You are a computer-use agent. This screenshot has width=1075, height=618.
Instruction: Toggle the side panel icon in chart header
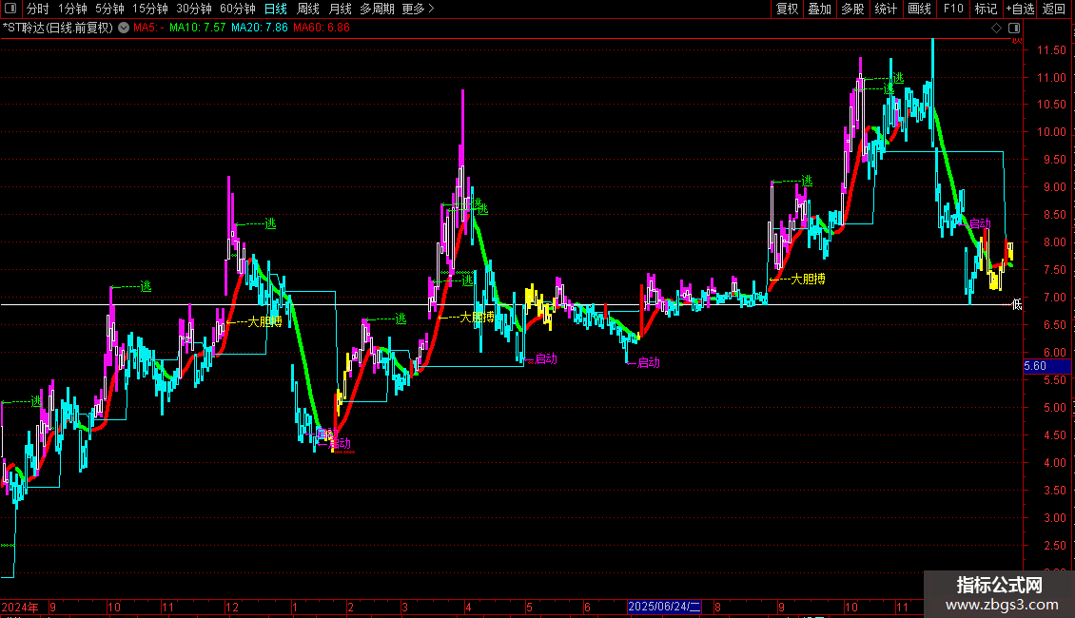tap(1014, 28)
